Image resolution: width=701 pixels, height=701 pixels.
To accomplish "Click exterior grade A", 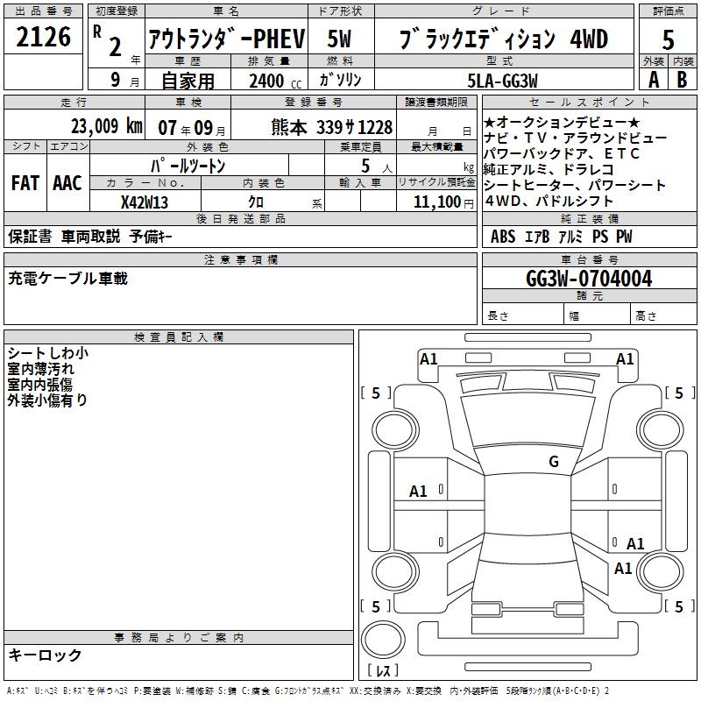I will tap(654, 80).
